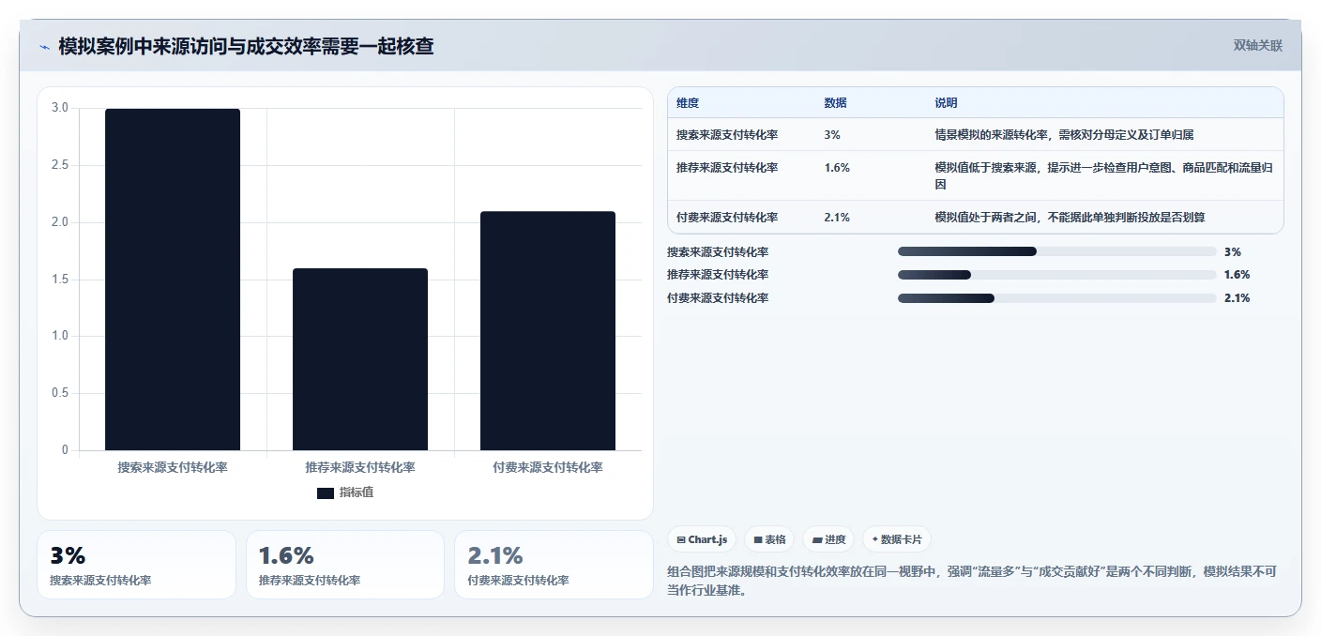
Task: Select table cell 推荐来源支付转化率
Action: (727, 168)
